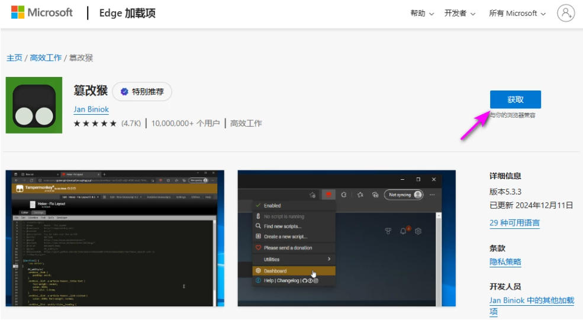Expand the 帮助 dropdown menu

point(422,14)
